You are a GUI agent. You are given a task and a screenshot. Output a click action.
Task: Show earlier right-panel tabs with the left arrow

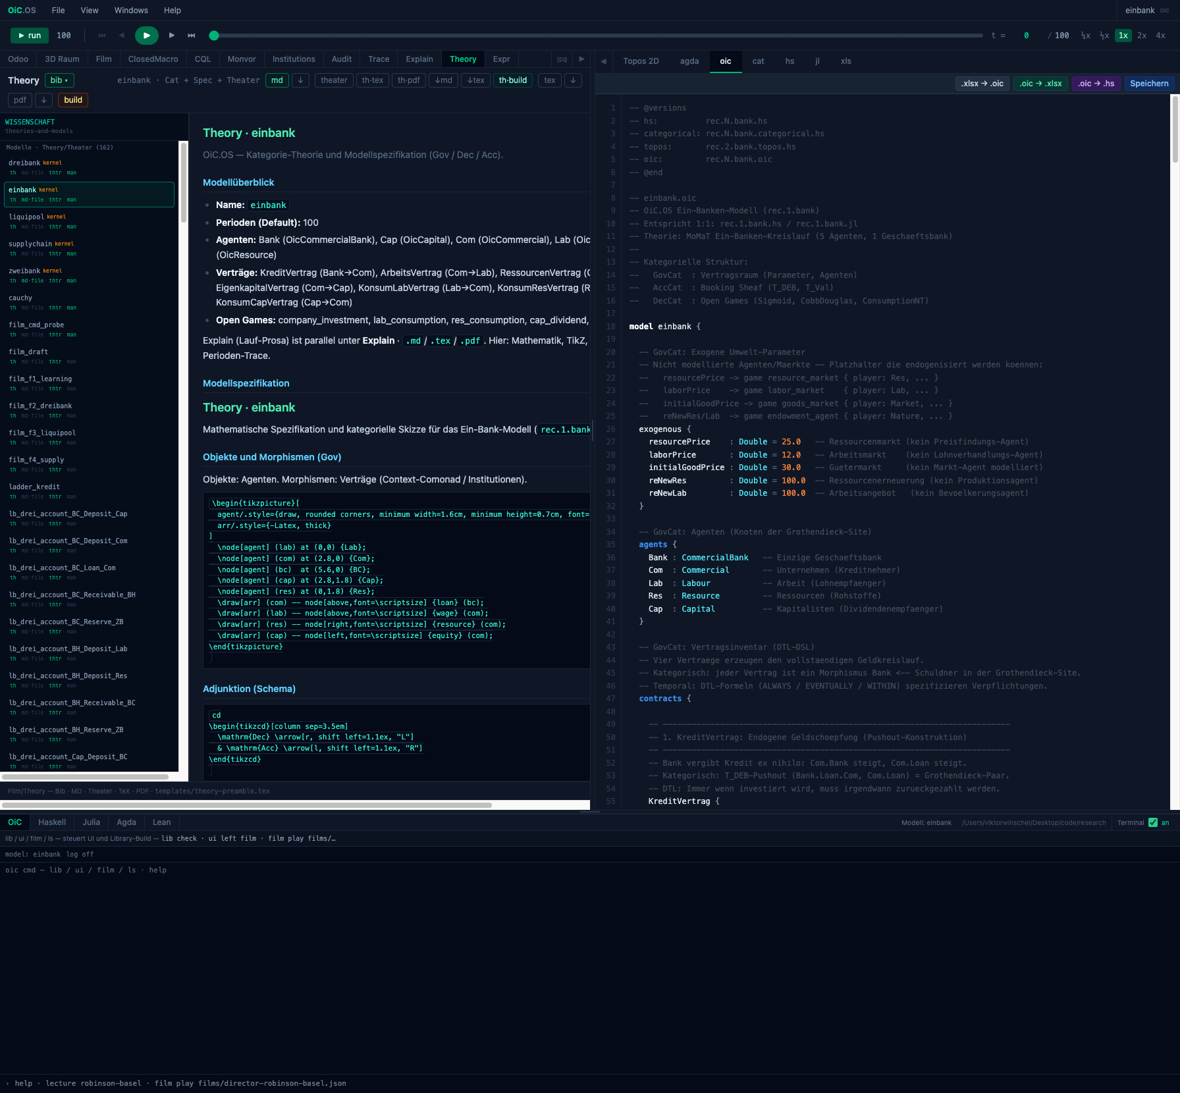[603, 61]
